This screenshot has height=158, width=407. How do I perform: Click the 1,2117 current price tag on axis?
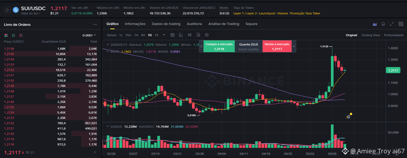tap(393, 70)
